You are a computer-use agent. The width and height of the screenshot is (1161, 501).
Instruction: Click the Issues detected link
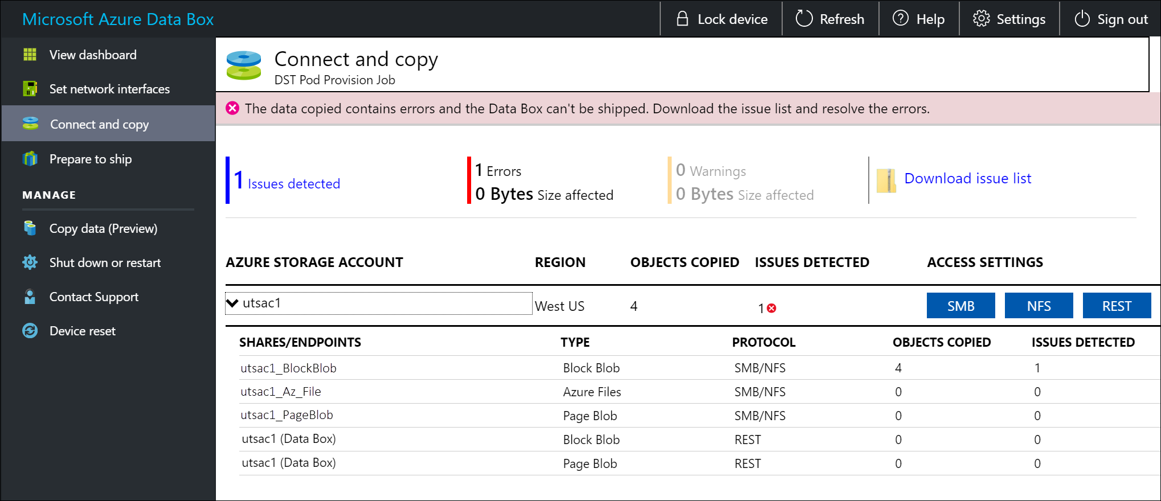coord(293,184)
